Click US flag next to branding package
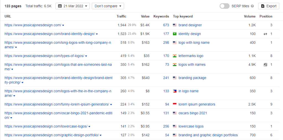Screen dimensions: 283x140 pos(175,78)
